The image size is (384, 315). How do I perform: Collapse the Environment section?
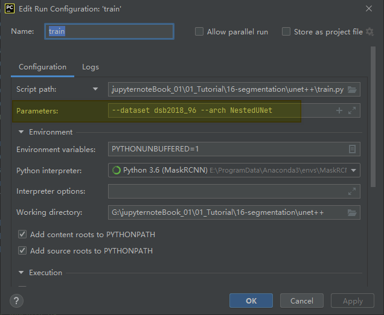(21, 132)
